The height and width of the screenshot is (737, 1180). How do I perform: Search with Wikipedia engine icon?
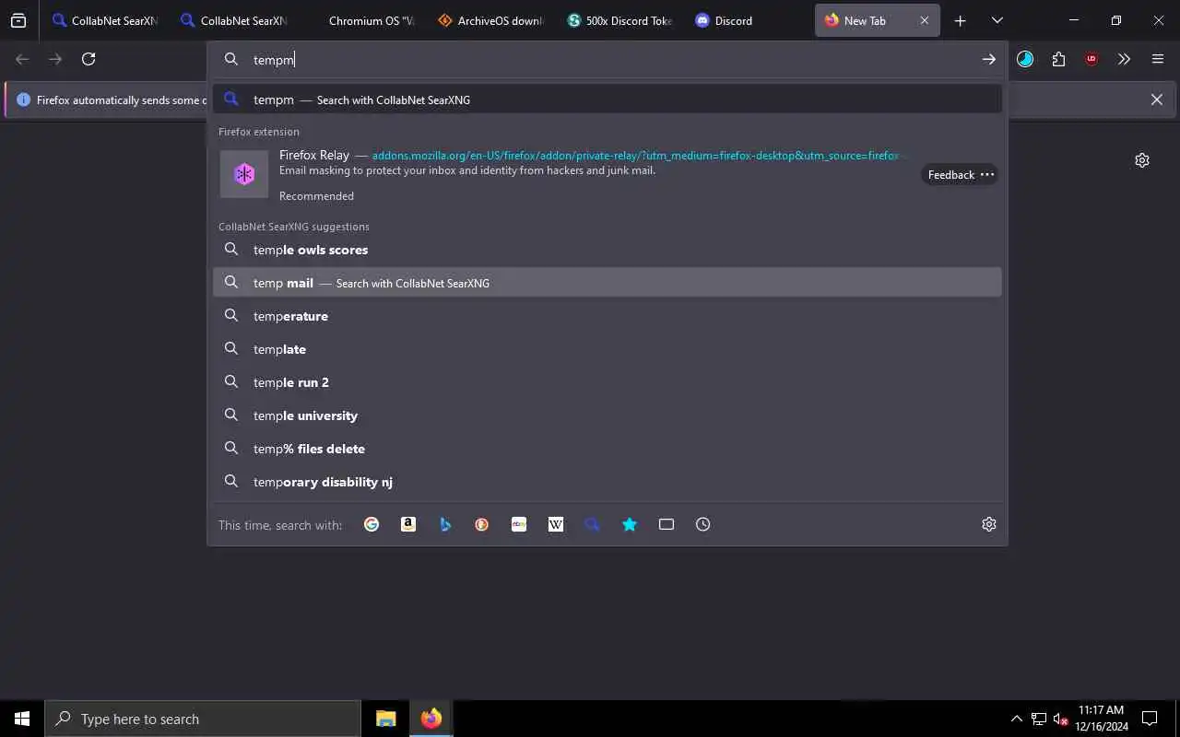tap(556, 524)
